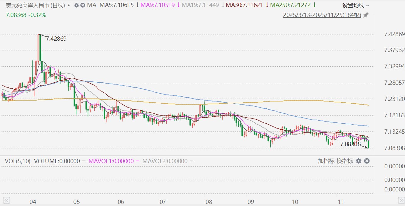Open MA indicator settings gear
The width and height of the screenshot is (405, 206).
point(77,5)
